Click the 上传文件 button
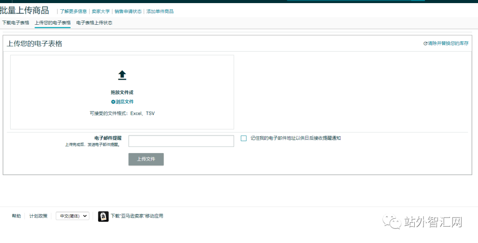478x243 pixels. 146,159
